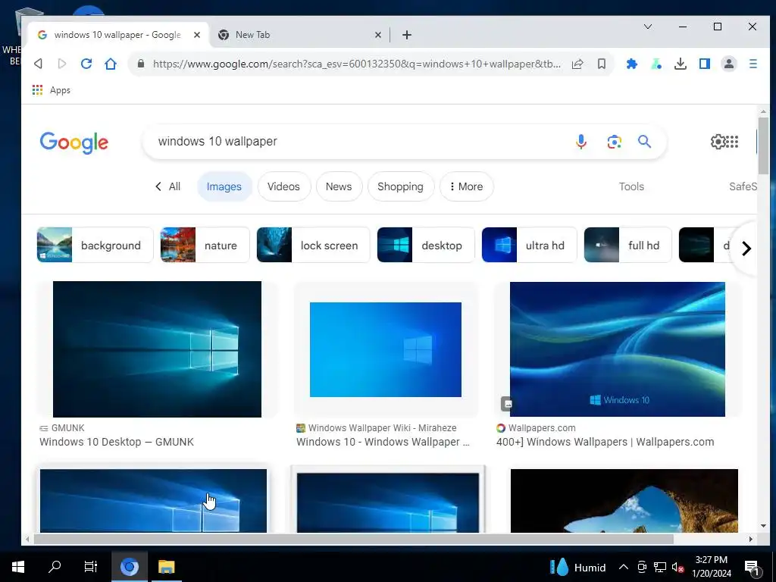The width and height of the screenshot is (776, 582).
Task: Filter by background chip
Action: (95, 245)
